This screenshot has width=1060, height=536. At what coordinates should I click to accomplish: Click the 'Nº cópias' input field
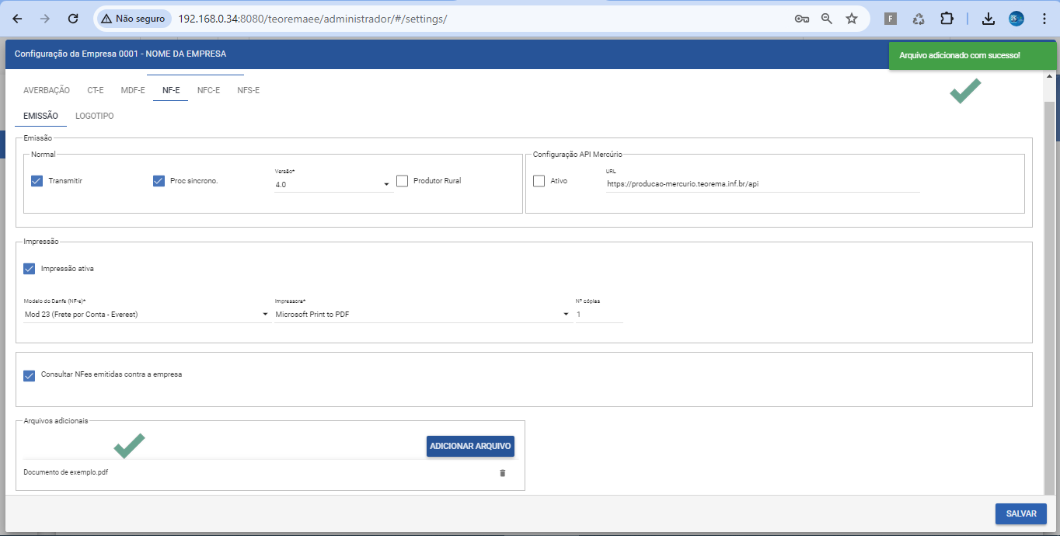599,315
